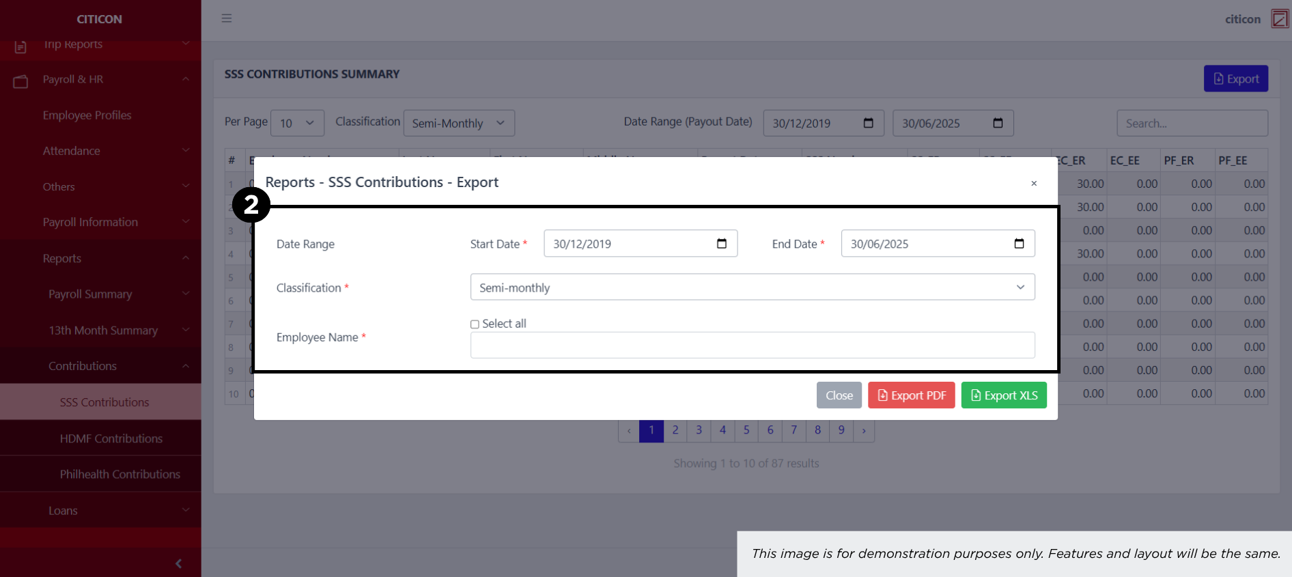Click previous page arrow in pagination

click(x=629, y=430)
